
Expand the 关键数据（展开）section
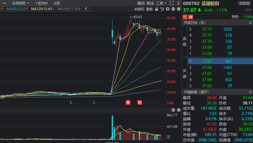(196, 92)
